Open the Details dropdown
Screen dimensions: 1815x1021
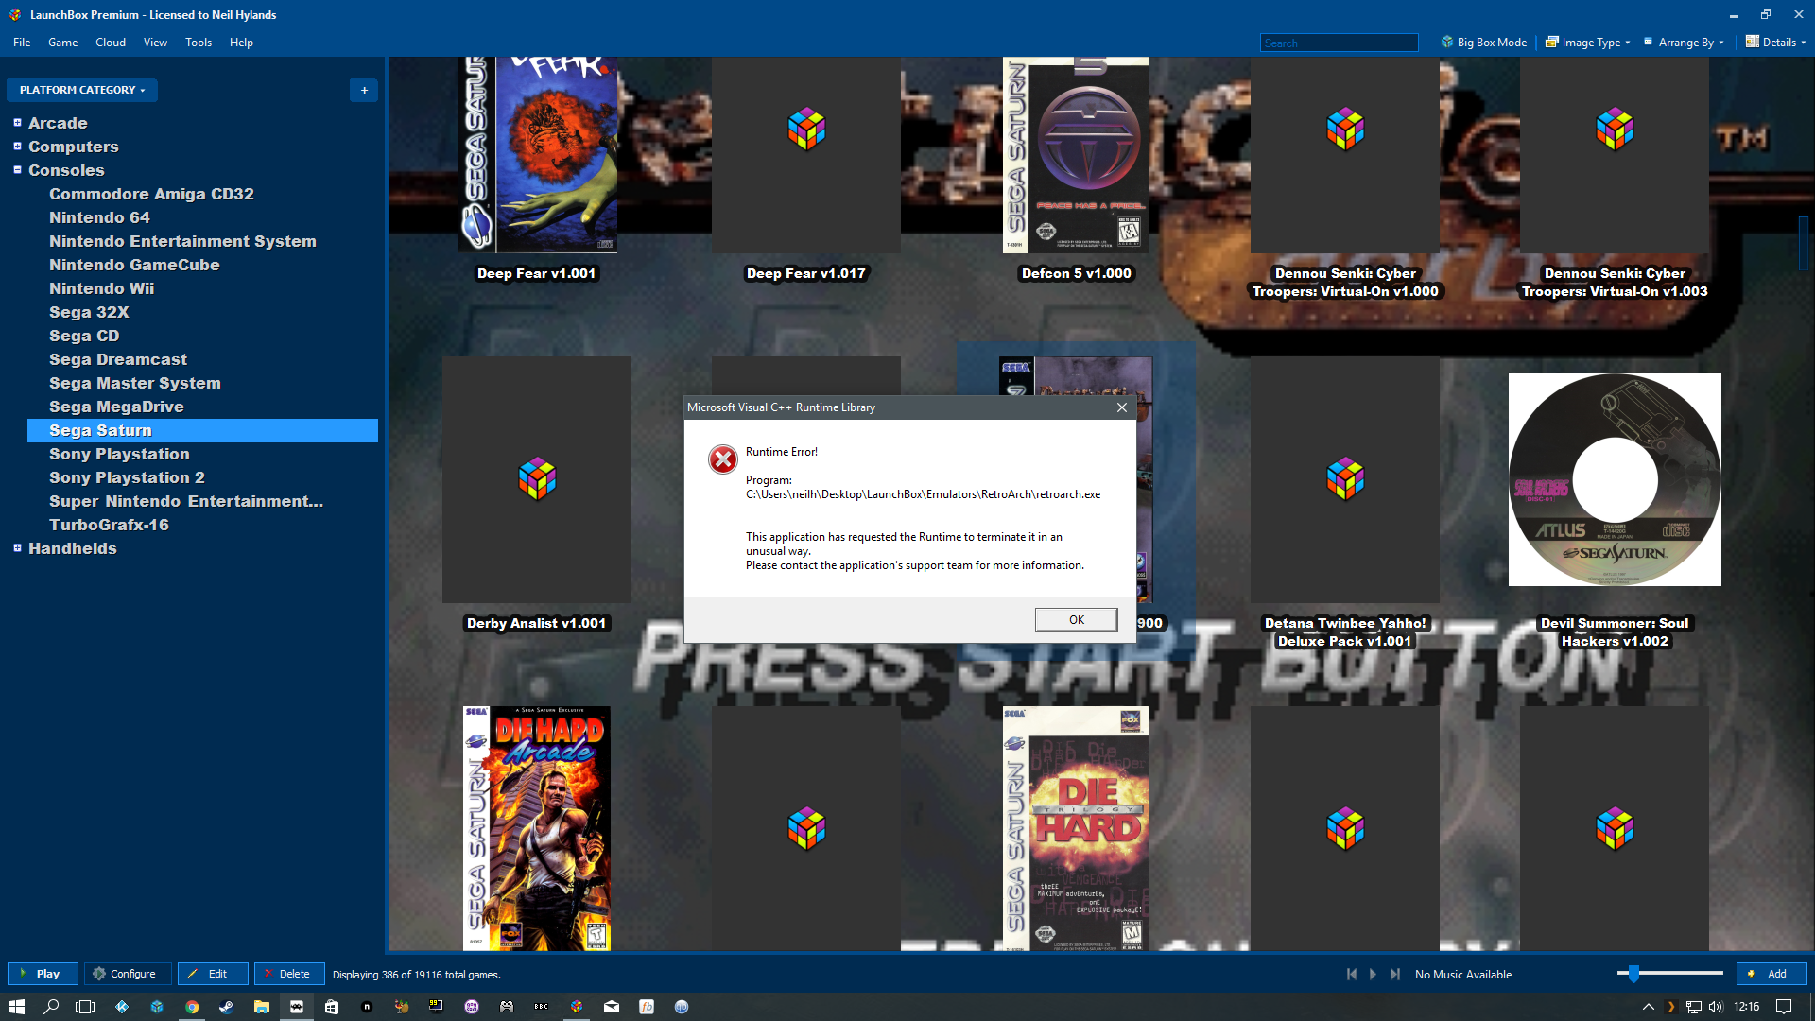click(x=1775, y=43)
